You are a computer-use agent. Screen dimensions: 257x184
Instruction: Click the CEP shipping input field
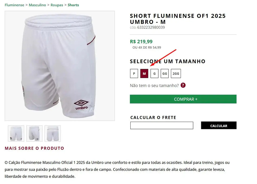pyautogui.click(x=161, y=125)
